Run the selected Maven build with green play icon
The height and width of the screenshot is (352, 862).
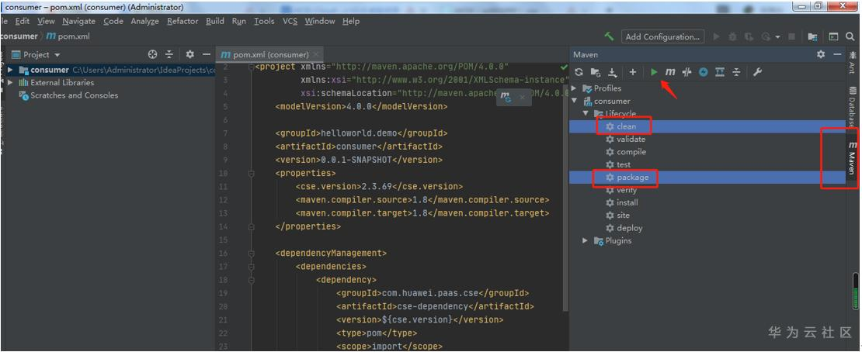(x=655, y=72)
